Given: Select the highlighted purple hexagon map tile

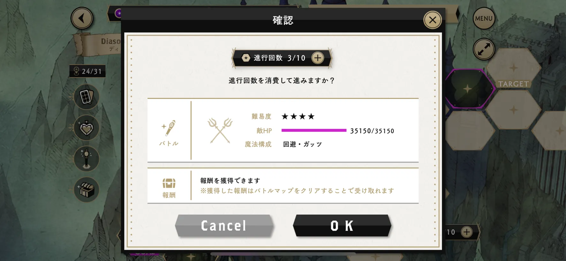Looking at the screenshot, I should click(470, 89).
